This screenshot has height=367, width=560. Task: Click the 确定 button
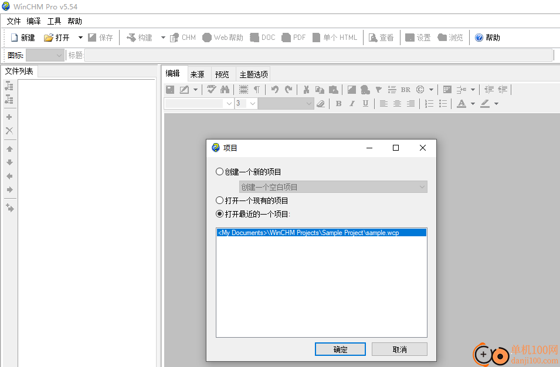340,349
